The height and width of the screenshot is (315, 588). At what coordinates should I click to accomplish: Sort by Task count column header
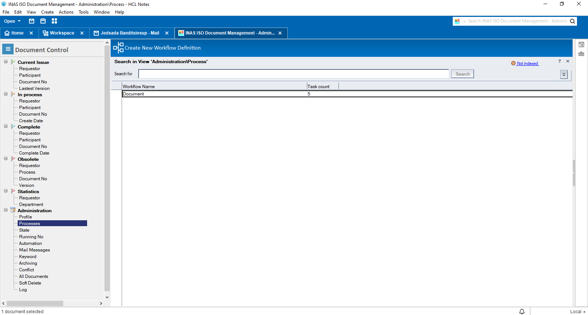(323, 87)
